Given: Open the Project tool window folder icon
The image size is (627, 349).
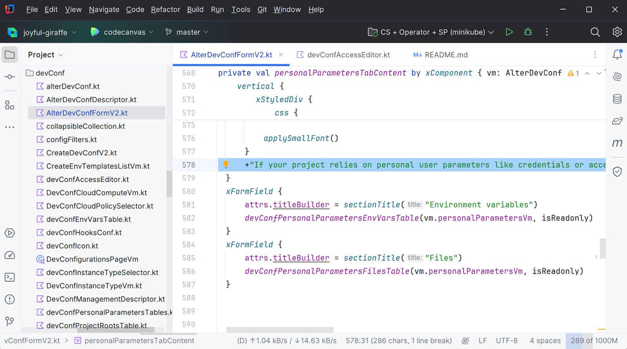Looking at the screenshot, I should coord(10,55).
